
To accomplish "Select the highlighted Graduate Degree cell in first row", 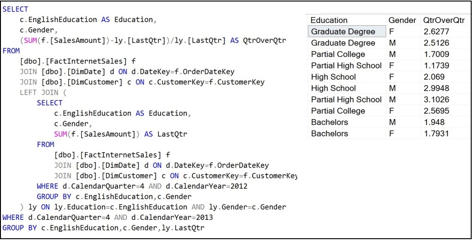I will click(343, 32).
